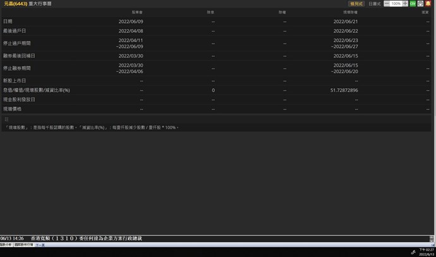Screen dimensions: 436x257
Task: Select the 0 value in 除息 column
Action: 214,90
